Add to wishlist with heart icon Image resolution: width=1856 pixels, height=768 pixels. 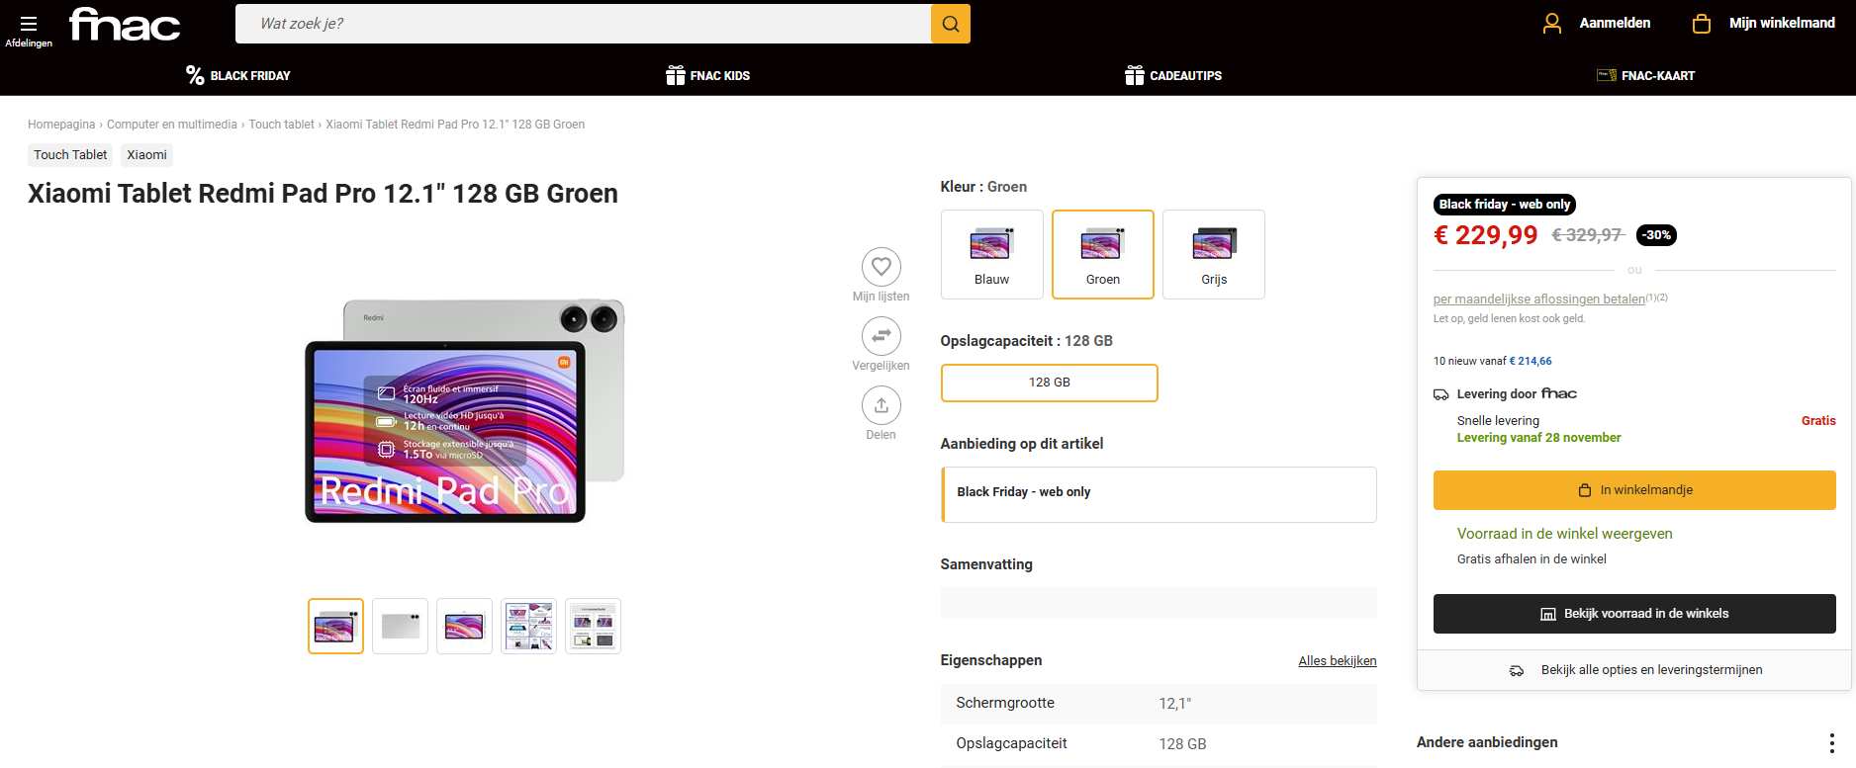(881, 267)
